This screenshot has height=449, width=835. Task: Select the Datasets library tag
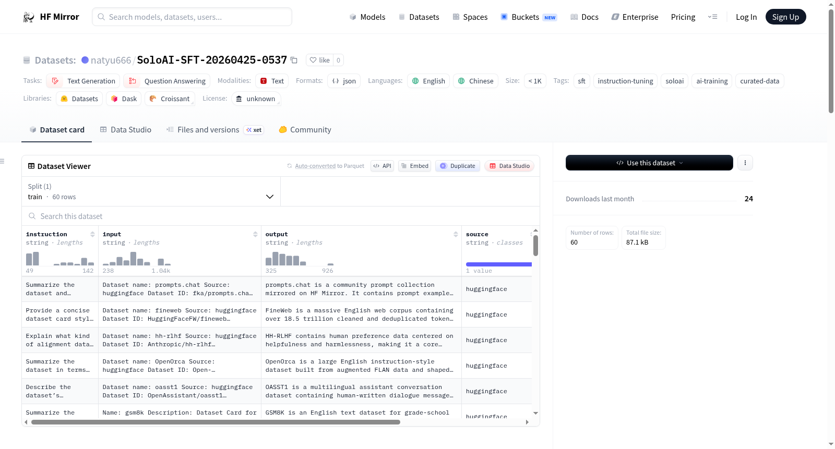point(79,99)
